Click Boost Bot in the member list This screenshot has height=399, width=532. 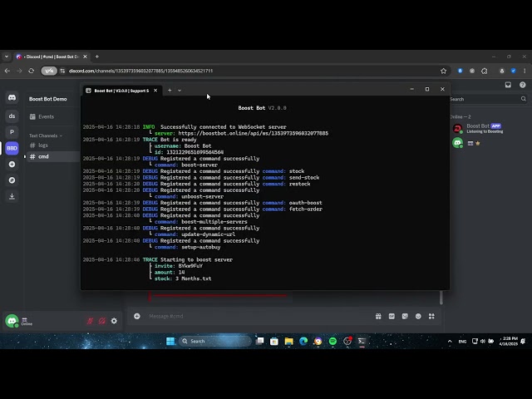(479, 129)
